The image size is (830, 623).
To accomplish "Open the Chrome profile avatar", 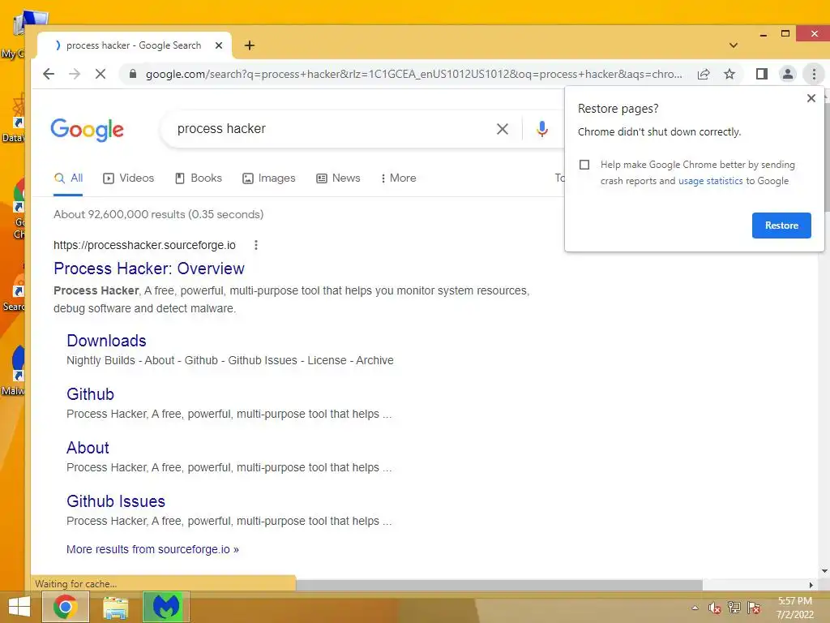I will (788, 74).
